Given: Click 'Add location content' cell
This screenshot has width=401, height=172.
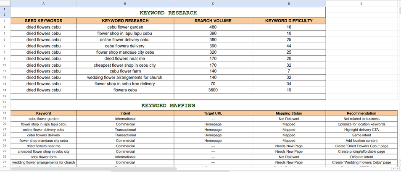Looking at the screenshot, I should pyautogui.click(x=361, y=141).
